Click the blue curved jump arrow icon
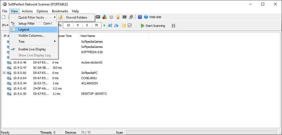The height and width of the screenshot is (135, 282). coord(116,26)
